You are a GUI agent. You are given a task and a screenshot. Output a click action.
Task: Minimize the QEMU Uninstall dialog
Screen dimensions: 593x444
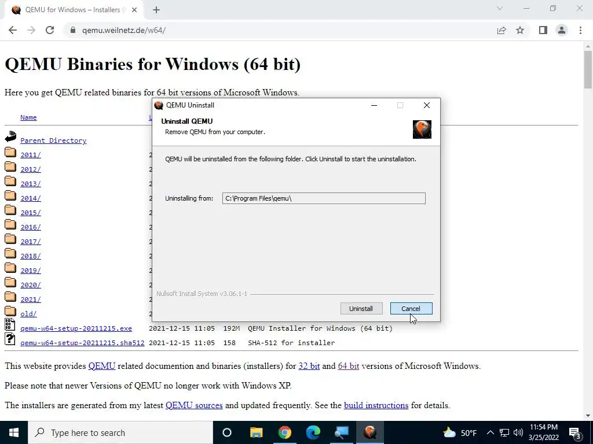[x=374, y=105]
